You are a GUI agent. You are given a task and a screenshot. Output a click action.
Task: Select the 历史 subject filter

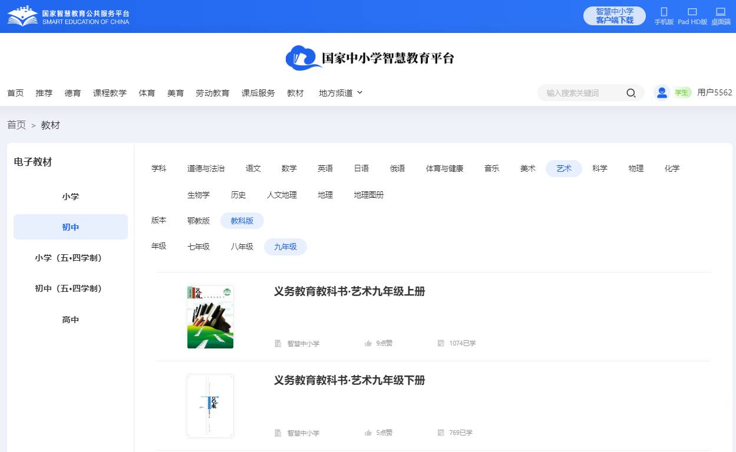[x=239, y=195]
